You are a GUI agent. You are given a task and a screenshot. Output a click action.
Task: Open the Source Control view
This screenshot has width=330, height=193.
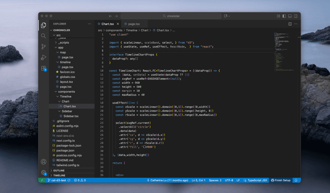43,47
